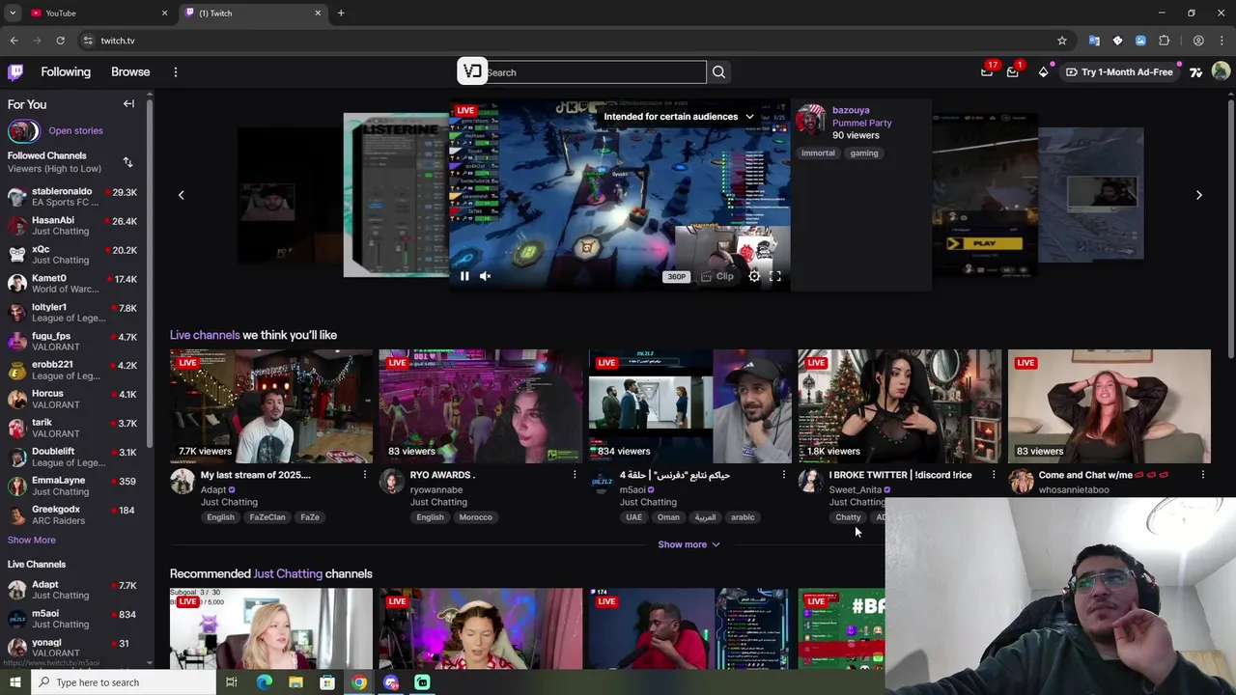The height and width of the screenshot is (695, 1236).
Task: Open yonaql under Live Channels
Action: click(75, 648)
